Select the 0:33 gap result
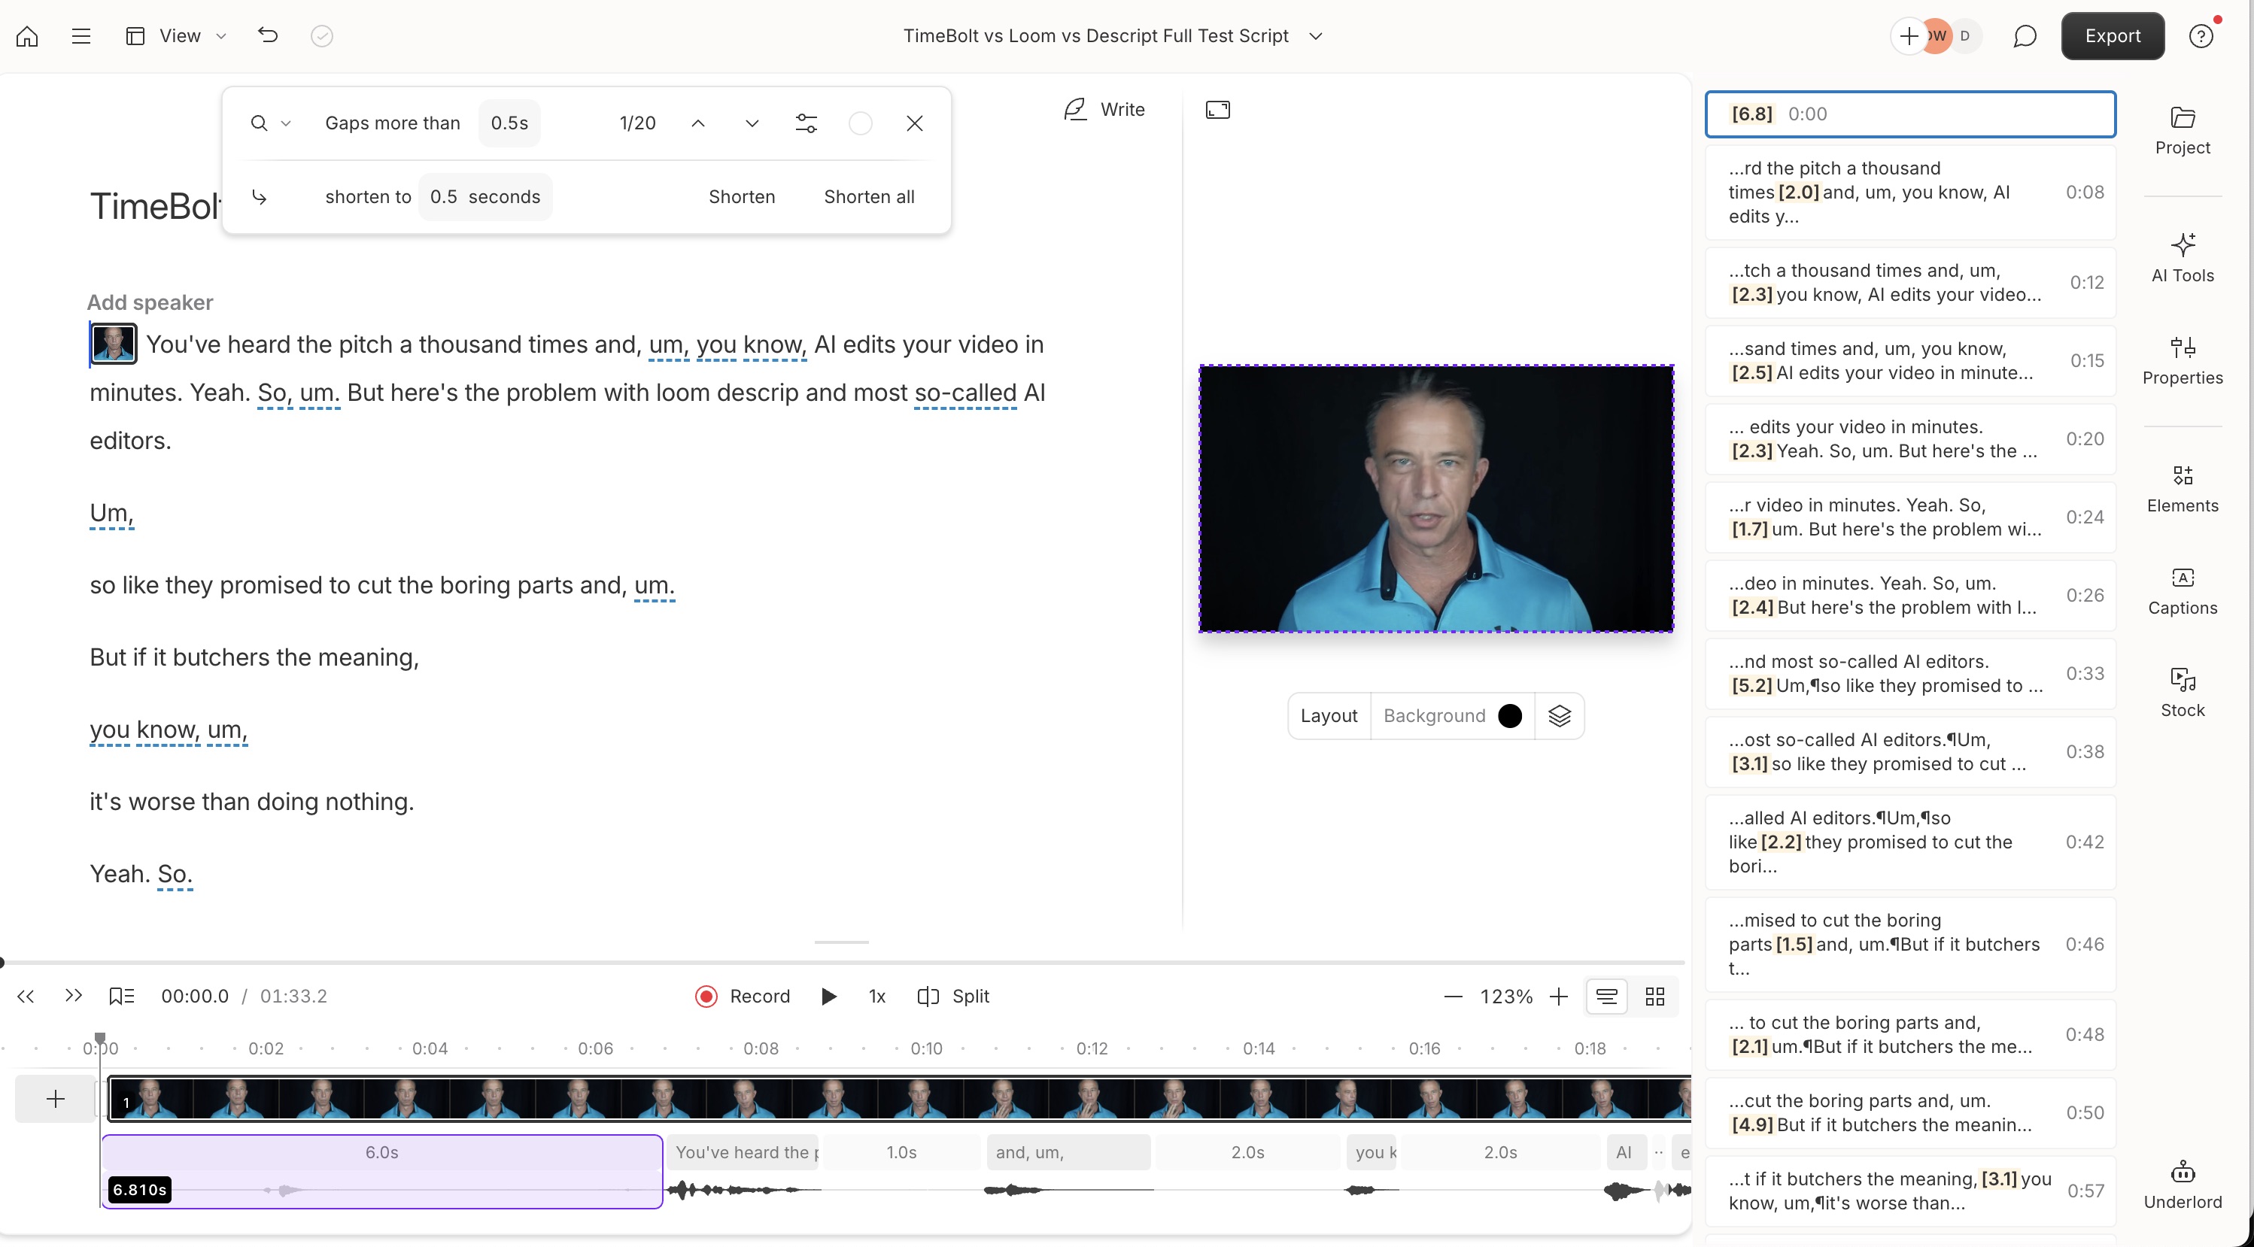This screenshot has height=1247, width=2254. [1910, 673]
